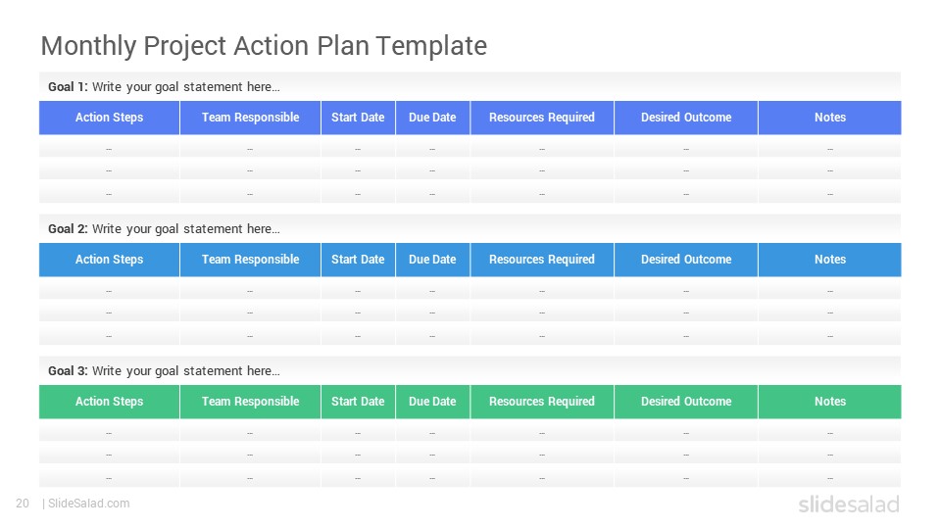Click Goal 1 Action Steps header cell
941x529 pixels.
[x=109, y=118]
